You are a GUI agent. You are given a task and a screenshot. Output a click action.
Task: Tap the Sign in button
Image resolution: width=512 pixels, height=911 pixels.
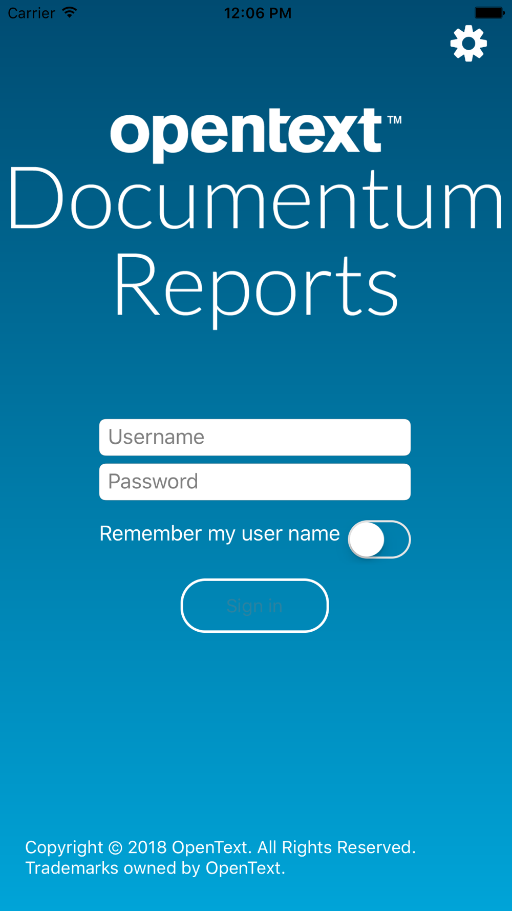(254, 606)
